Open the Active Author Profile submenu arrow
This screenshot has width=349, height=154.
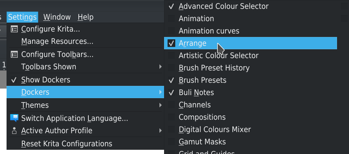pos(161,131)
